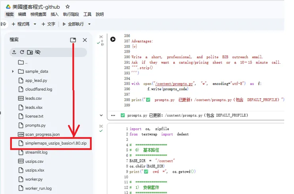Expand the sample_data folder arrow

click(13, 71)
